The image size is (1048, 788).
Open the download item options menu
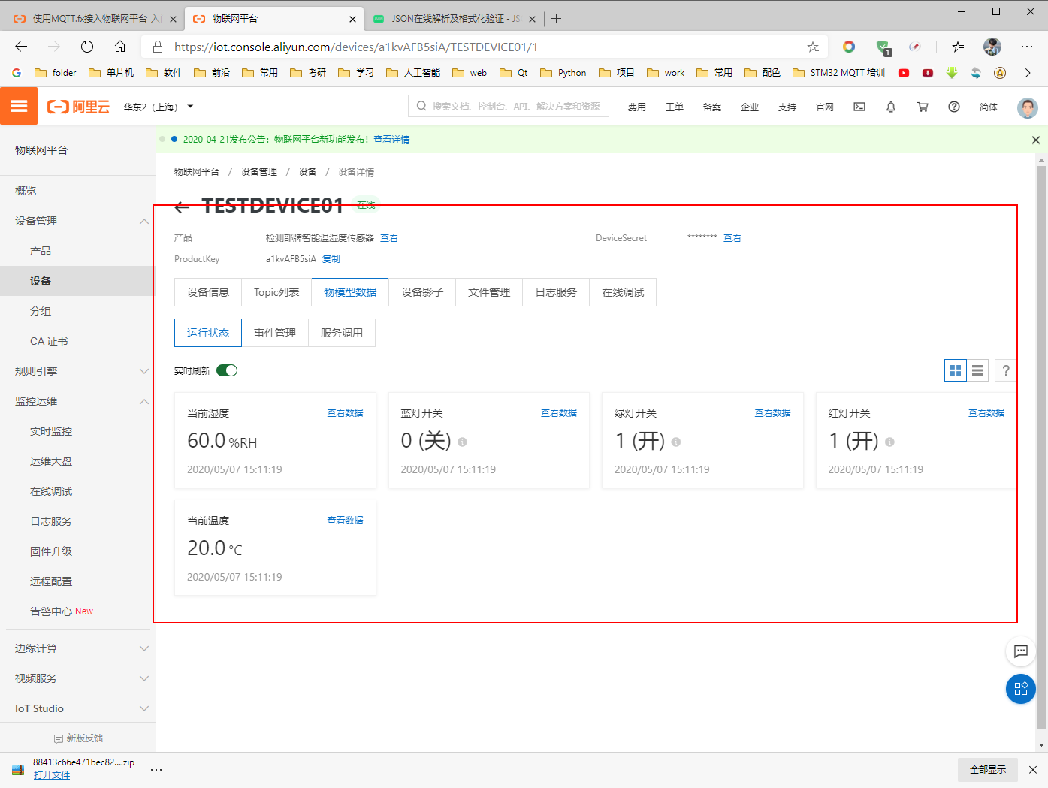pos(156,770)
